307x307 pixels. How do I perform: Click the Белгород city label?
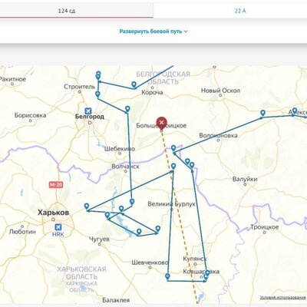click(90, 117)
